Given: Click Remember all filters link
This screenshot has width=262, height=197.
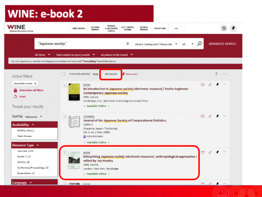Looking at the screenshot, I should [x=31, y=90].
